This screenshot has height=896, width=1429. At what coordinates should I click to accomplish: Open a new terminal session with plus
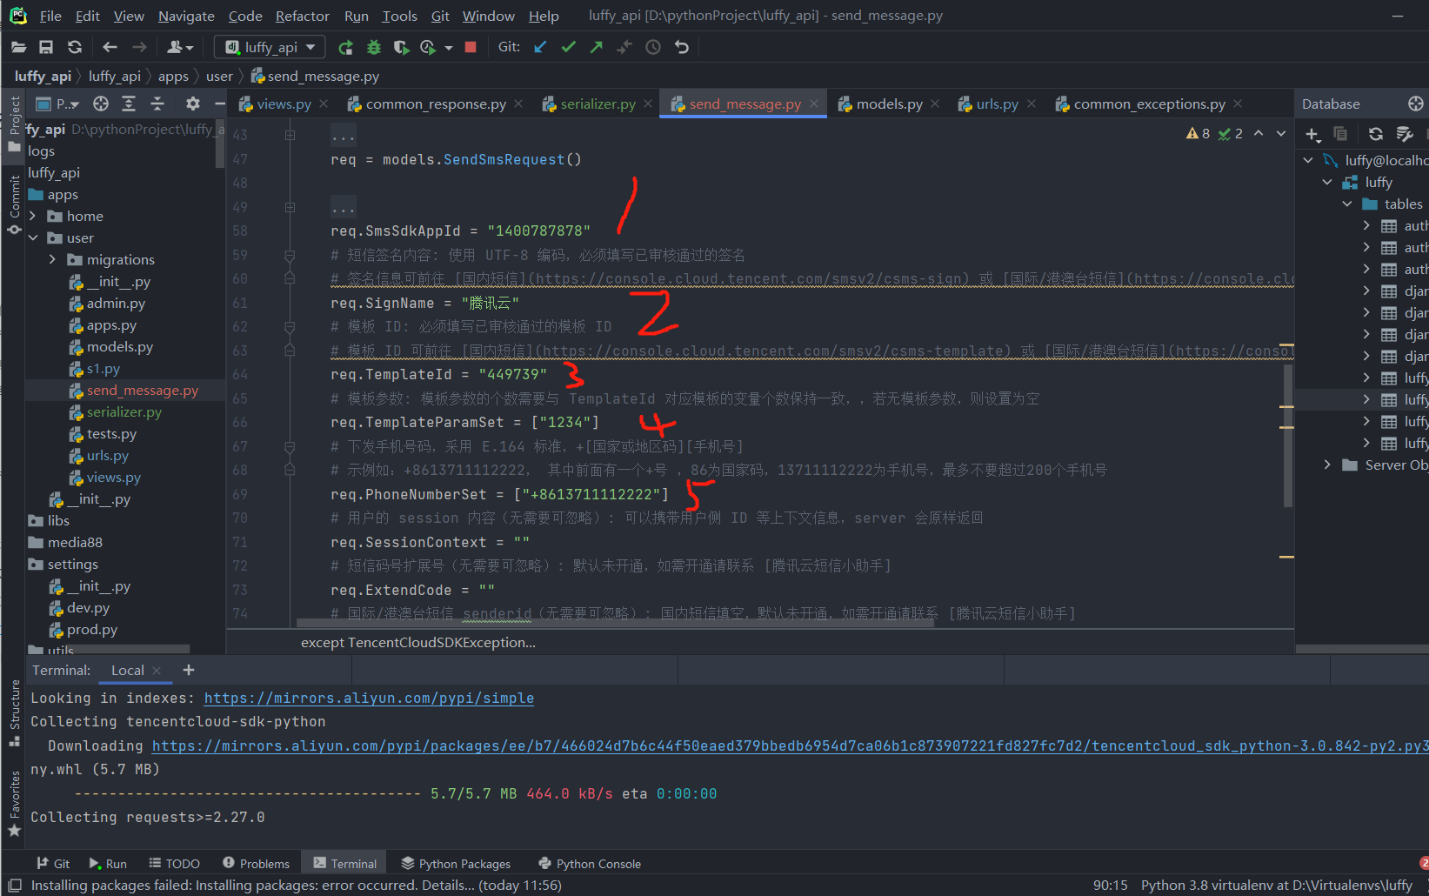(189, 670)
